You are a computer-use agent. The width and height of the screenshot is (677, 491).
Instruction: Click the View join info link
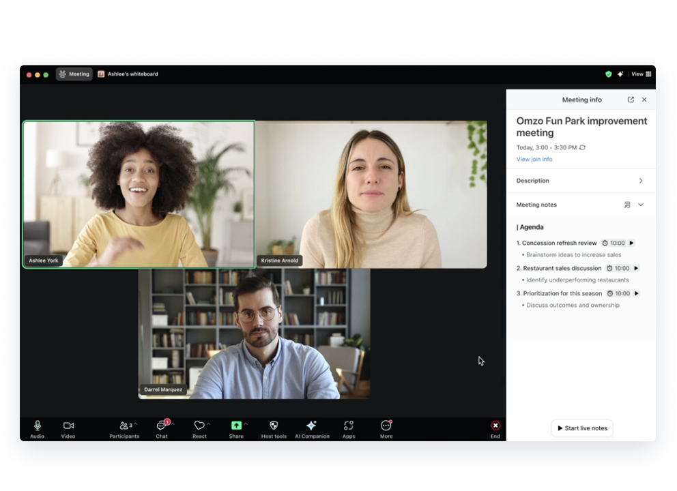pos(534,159)
